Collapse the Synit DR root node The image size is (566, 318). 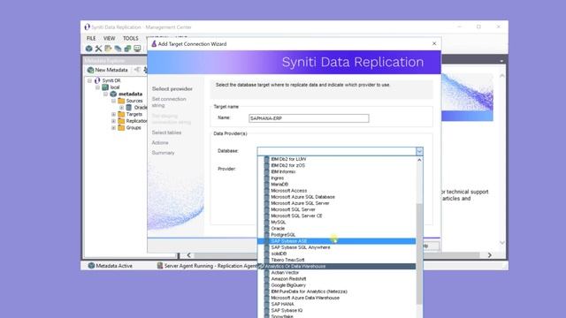[89, 80]
